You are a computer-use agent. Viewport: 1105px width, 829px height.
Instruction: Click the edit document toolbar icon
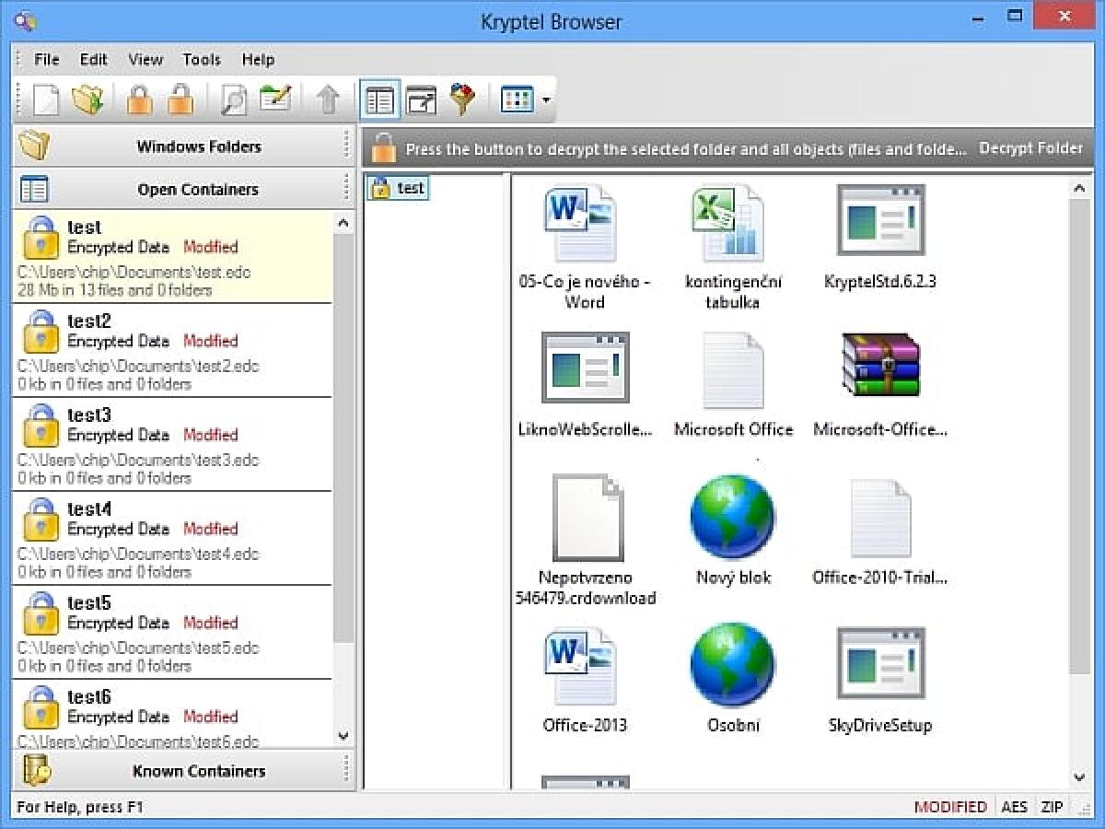(x=276, y=99)
